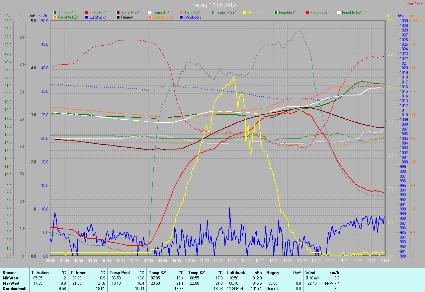This screenshot has width=425, height=292.
Task: Click the Jarz Erich author label
Action: coord(415,4)
